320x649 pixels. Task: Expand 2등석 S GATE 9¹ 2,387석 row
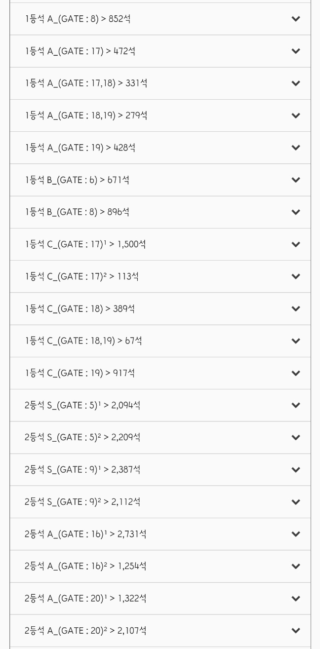pyautogui.click(x=160, y=470)
